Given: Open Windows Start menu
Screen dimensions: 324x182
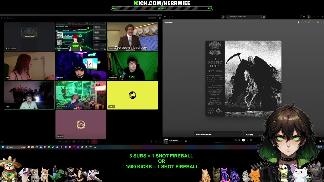Looking at the screenshot, I should 3,147.
